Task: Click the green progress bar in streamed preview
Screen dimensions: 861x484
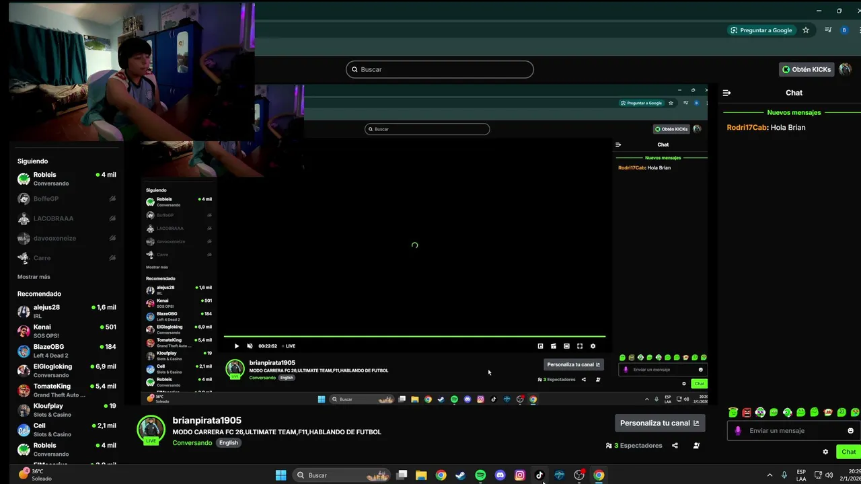Action: (x=414, y=336)
